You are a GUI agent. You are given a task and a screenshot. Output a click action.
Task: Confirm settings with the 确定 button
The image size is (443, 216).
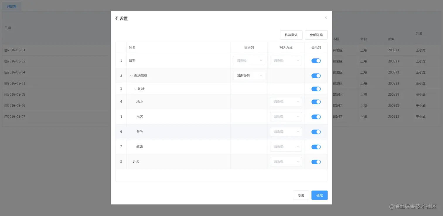(319, 195)
